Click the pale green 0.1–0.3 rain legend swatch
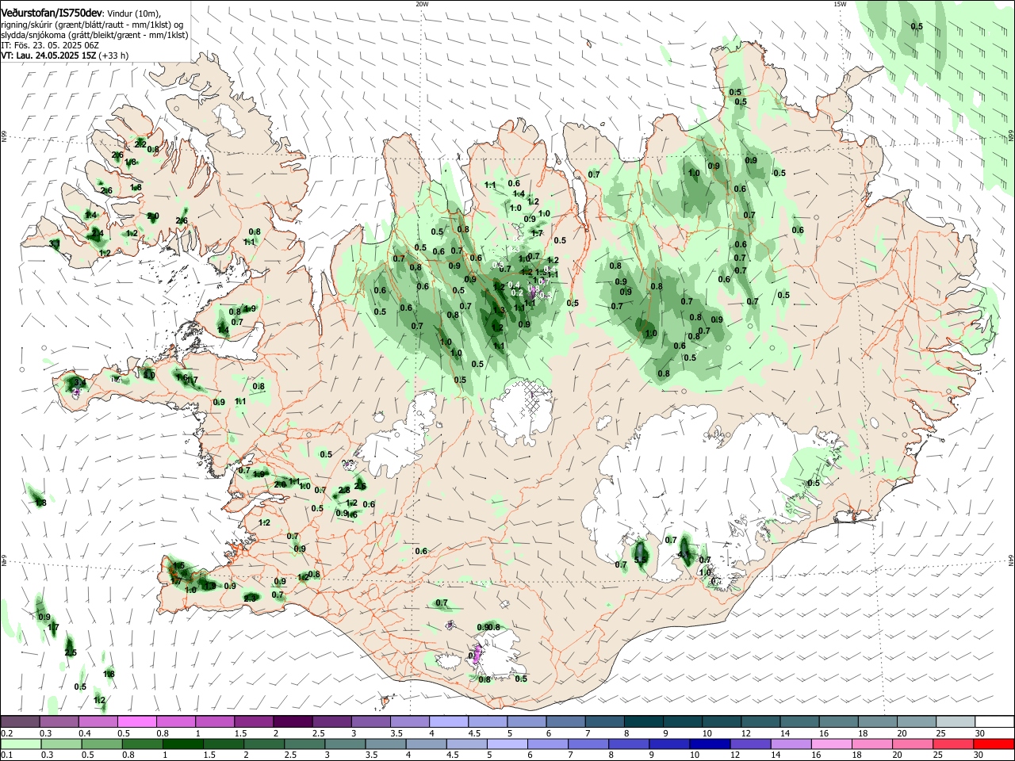Viewport: 1015px width, 761px height. point(20,744)
